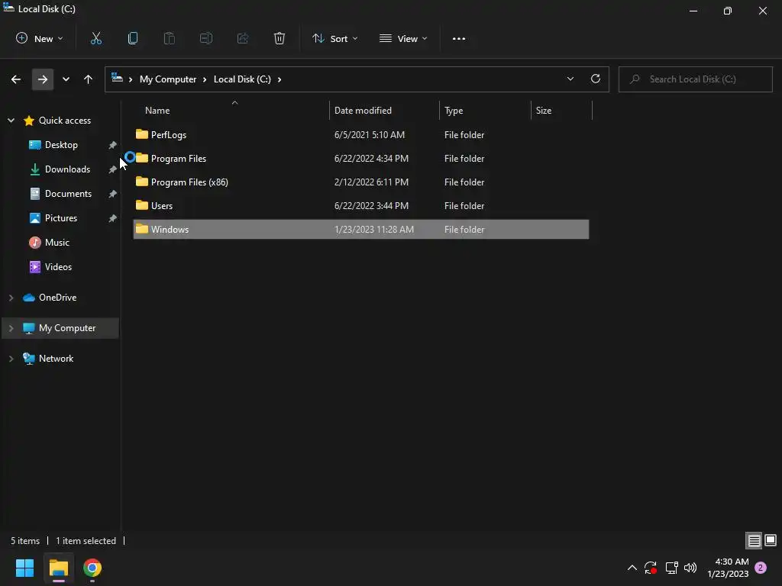Image resolution: width=782 pixels, height=586 pixels.
Task: Click the PerfLogs folder icon
Action: 142,134
